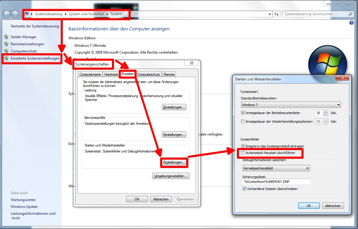Switch to the Hardware tab
The width and height of the screenshot is (358, 229).
point(111,74)
